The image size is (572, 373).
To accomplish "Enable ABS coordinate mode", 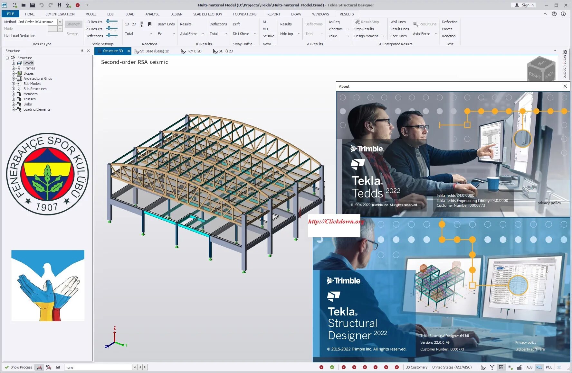I will coord(529,367).
